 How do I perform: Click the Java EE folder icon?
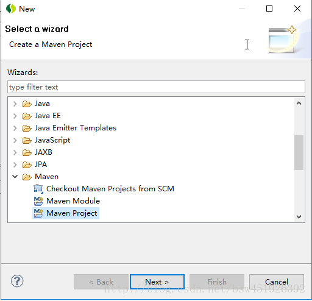(27, 116)
